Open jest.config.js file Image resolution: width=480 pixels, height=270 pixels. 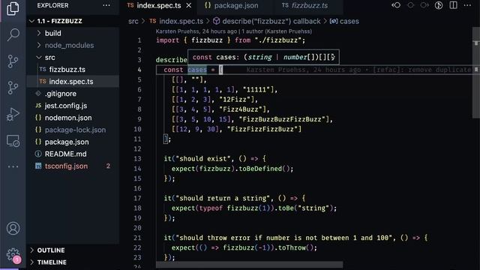click(66, 106)
